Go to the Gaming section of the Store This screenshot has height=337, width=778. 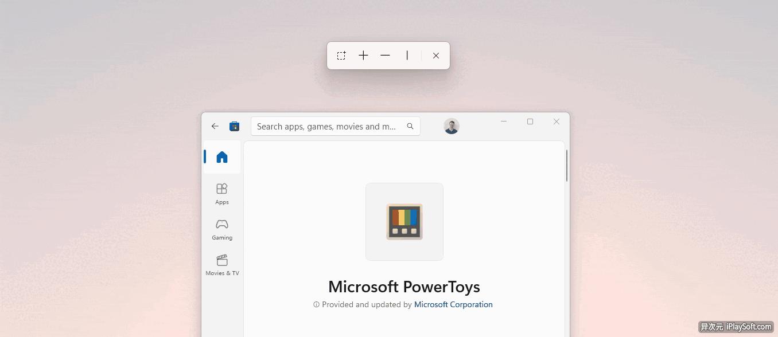(221, 229)
